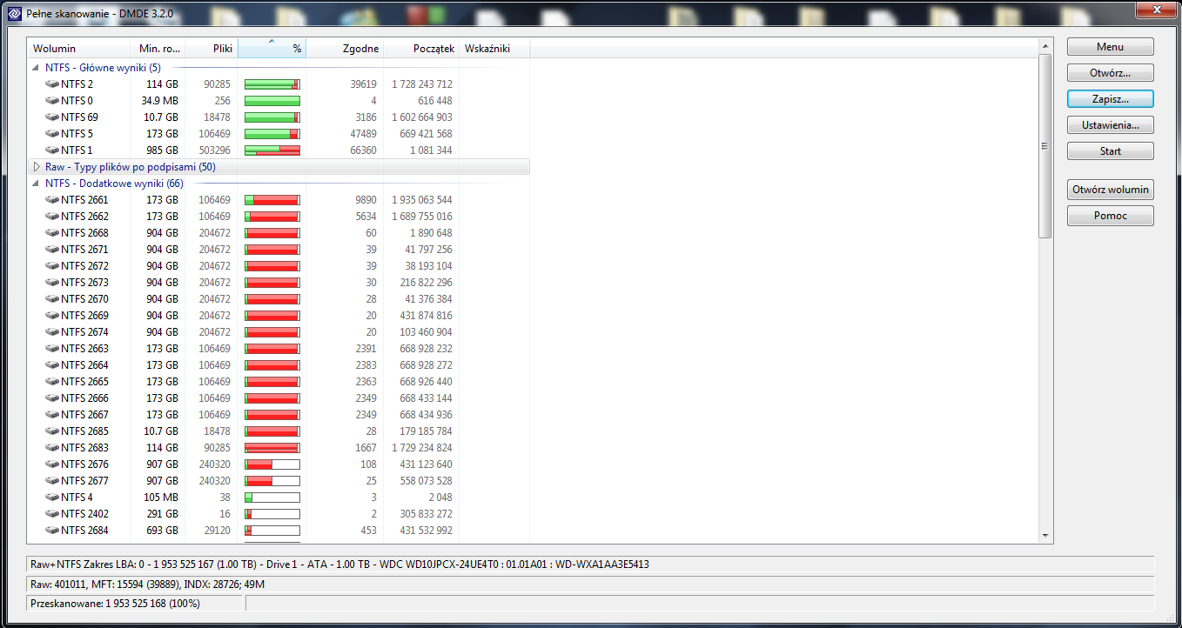Select the drive icon beside NTFS 2672
This screenshot has height=628, width=1182.
pyautogui.click(x=52, y=266)
